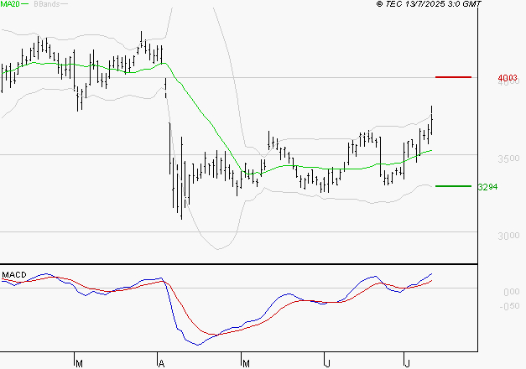Click the MA20 legend label
Screen dimensions: 526x369
point(10,4)
